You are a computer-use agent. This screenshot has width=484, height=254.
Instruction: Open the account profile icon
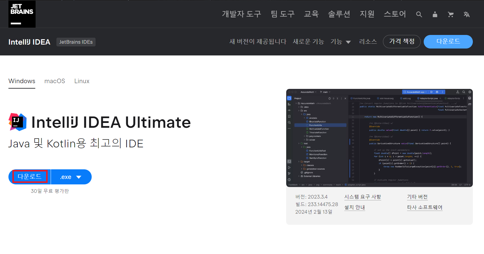(435, 14)
